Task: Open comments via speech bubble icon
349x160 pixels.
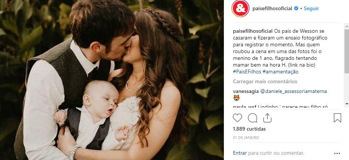Action: click(253, 118)
